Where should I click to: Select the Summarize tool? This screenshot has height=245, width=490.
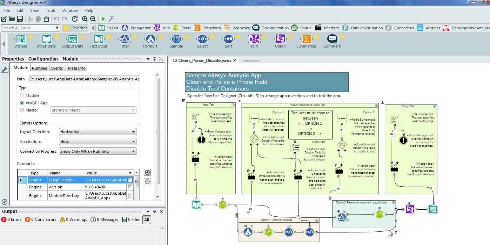pos(306,42)
